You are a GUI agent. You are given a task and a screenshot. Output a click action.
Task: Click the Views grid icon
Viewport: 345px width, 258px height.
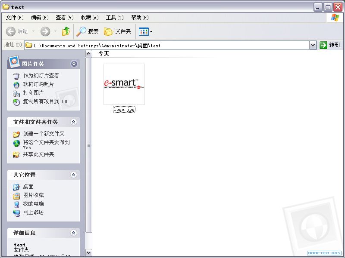pyautogui.click(x=144, y=31)
